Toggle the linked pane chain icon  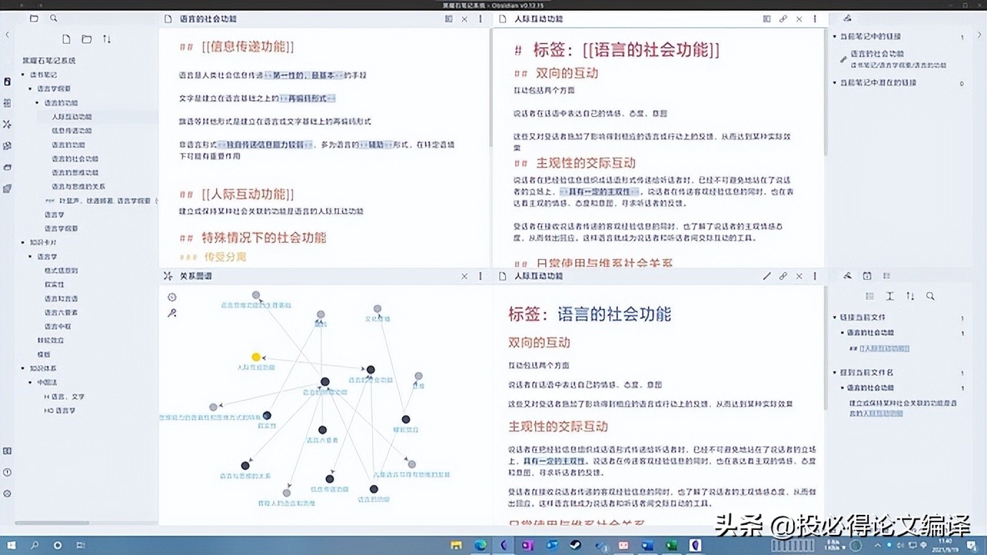coord(782,275)
